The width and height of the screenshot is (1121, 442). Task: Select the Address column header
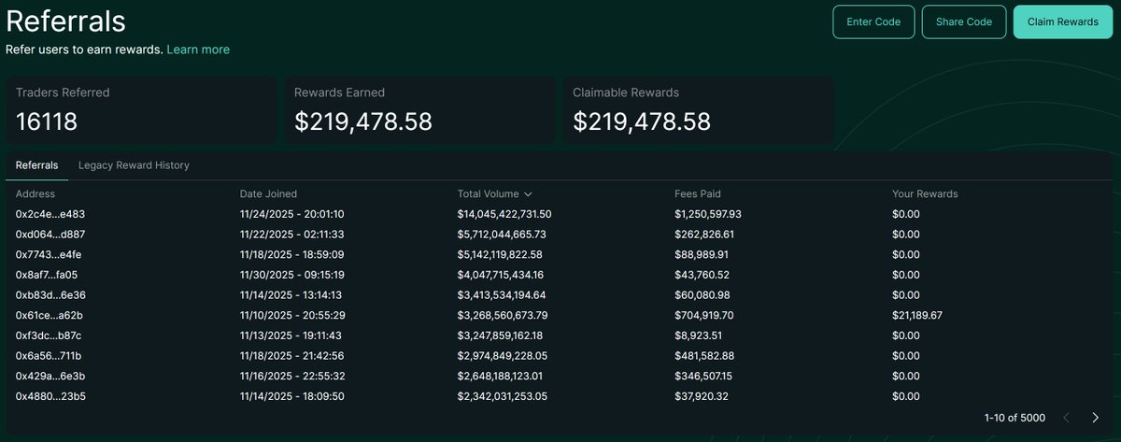click(35, 194)
